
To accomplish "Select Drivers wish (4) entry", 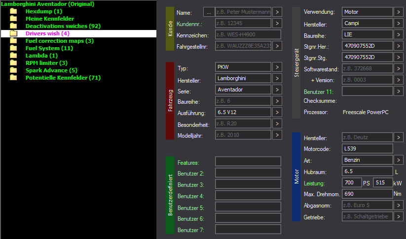I will click(47, 33).
